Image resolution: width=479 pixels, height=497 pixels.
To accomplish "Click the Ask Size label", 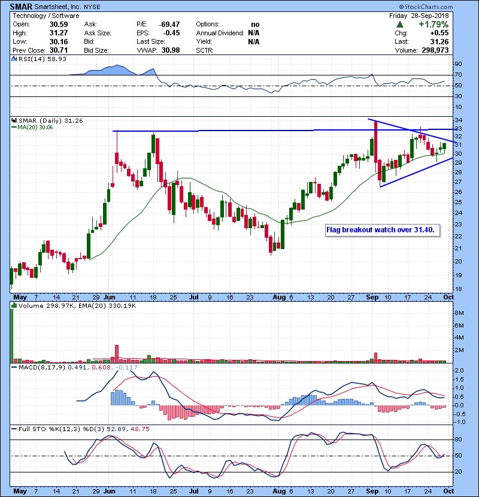I will coord(98,33).
